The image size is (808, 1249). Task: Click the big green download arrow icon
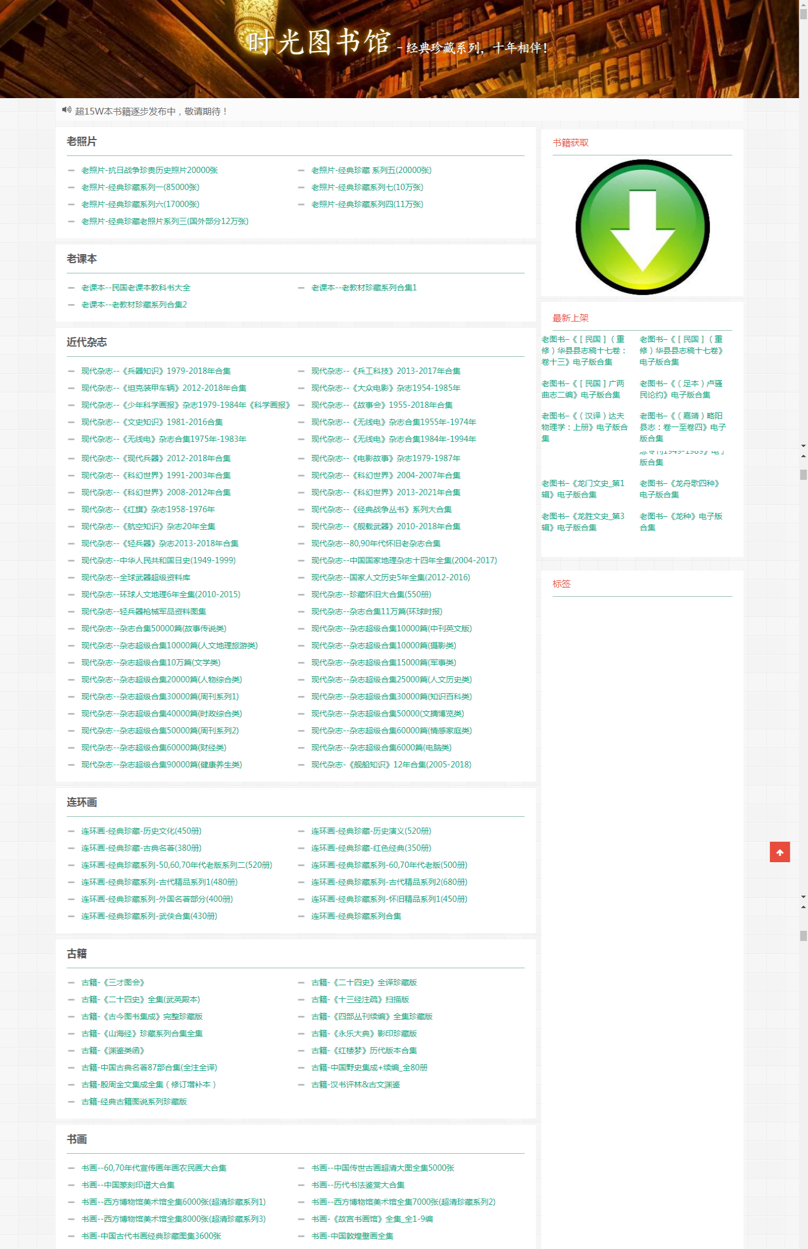coord(642,227)
